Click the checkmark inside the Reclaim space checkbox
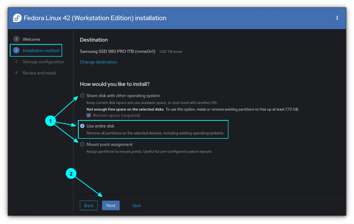Image resolution: width=354 pixels, height=224 pixels. (88, 115)
